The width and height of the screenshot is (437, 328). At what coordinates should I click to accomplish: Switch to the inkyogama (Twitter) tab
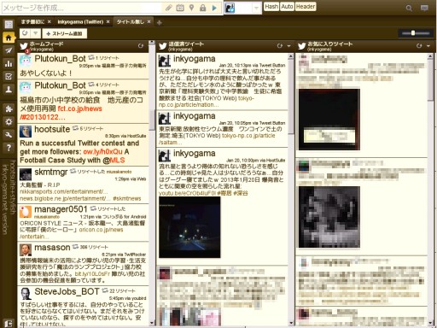coord(80,22)
